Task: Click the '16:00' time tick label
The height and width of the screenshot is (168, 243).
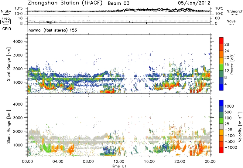Action: [x=149, y=162]
